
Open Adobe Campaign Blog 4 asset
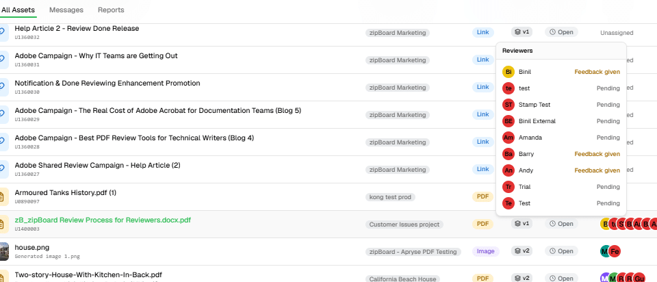click(x=134, y=138)
